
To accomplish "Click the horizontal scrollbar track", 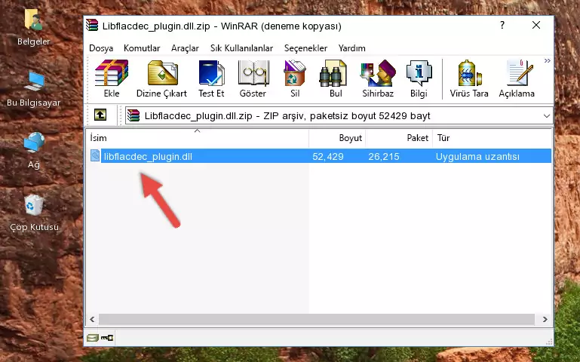I will [317, 319].
